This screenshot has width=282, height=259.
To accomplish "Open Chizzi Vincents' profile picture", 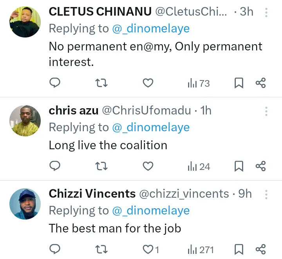I will 25,204.
